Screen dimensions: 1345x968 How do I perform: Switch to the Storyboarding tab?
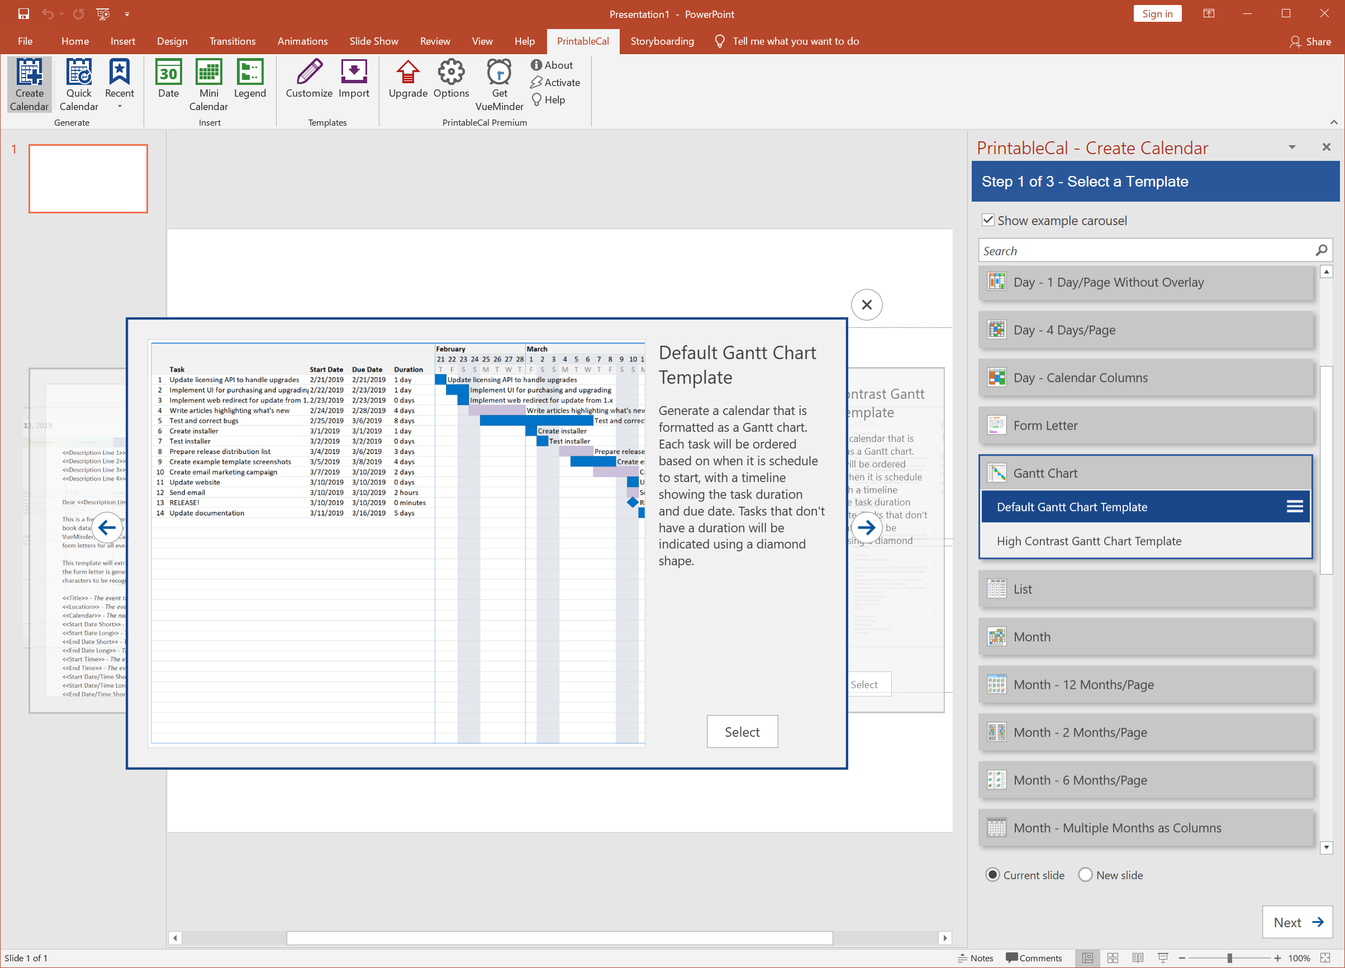coord(662,41)
